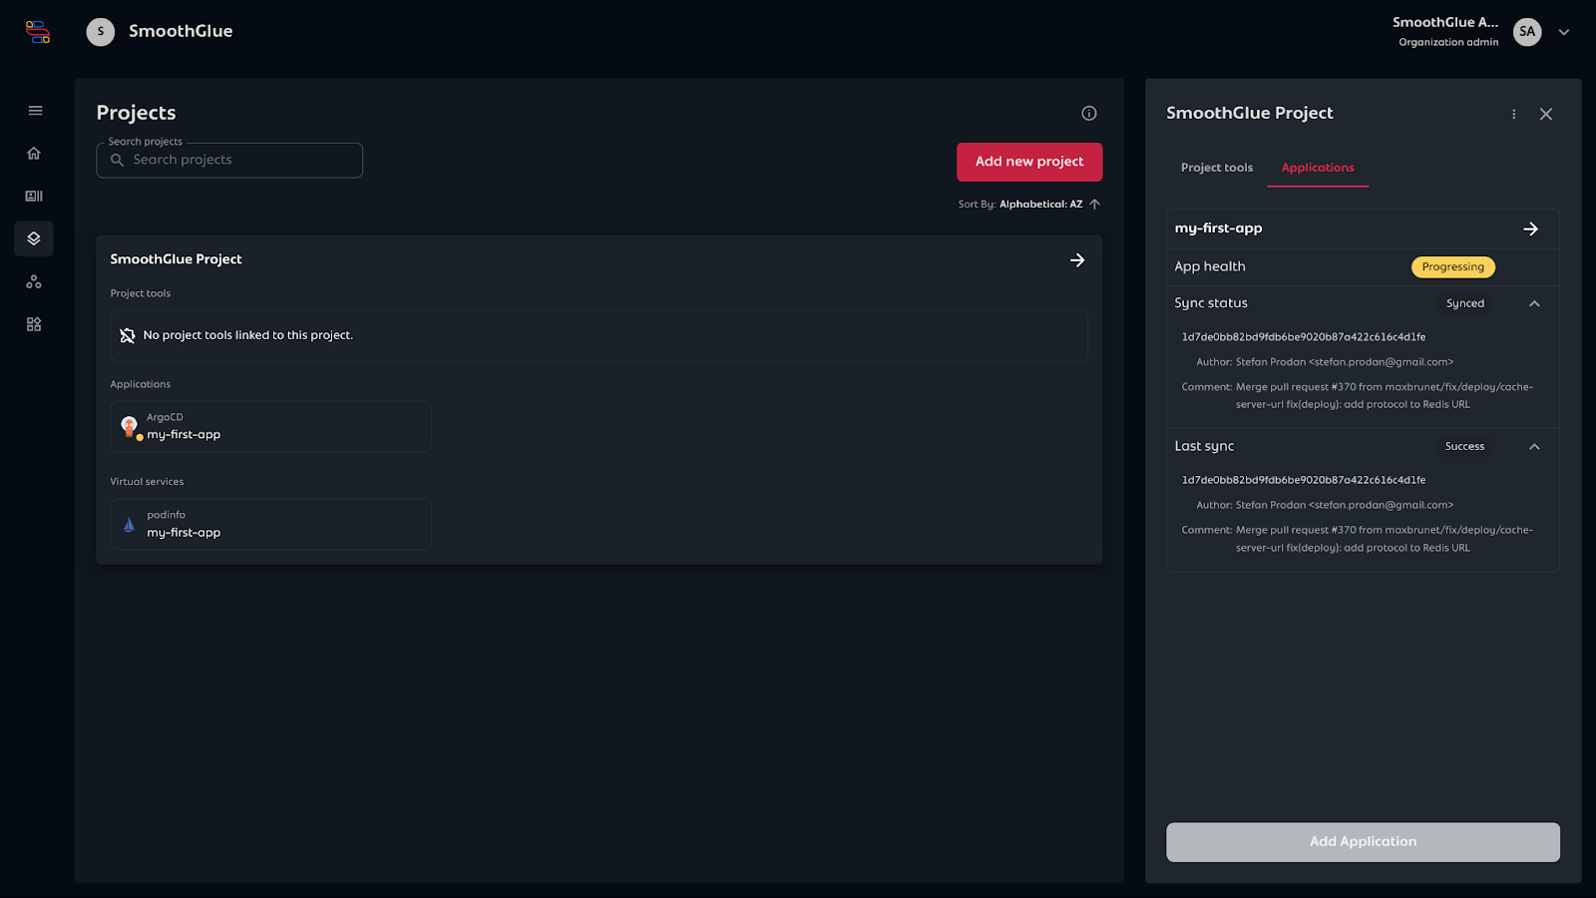Open SmoothGlue Project card arrow
This screenshot has height=898, width=1596.
pyautogui.click(x=1077, y=259)
